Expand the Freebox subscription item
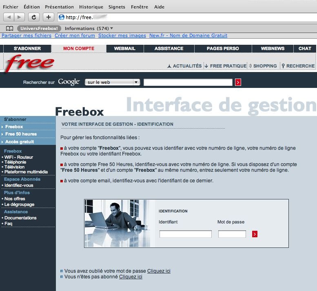 (14, 127)
